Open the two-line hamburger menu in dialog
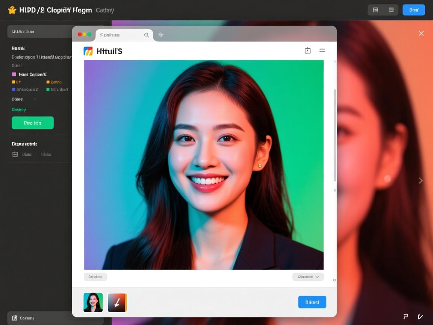The width and height of the screenshot is (433, 325). point(322,50)
